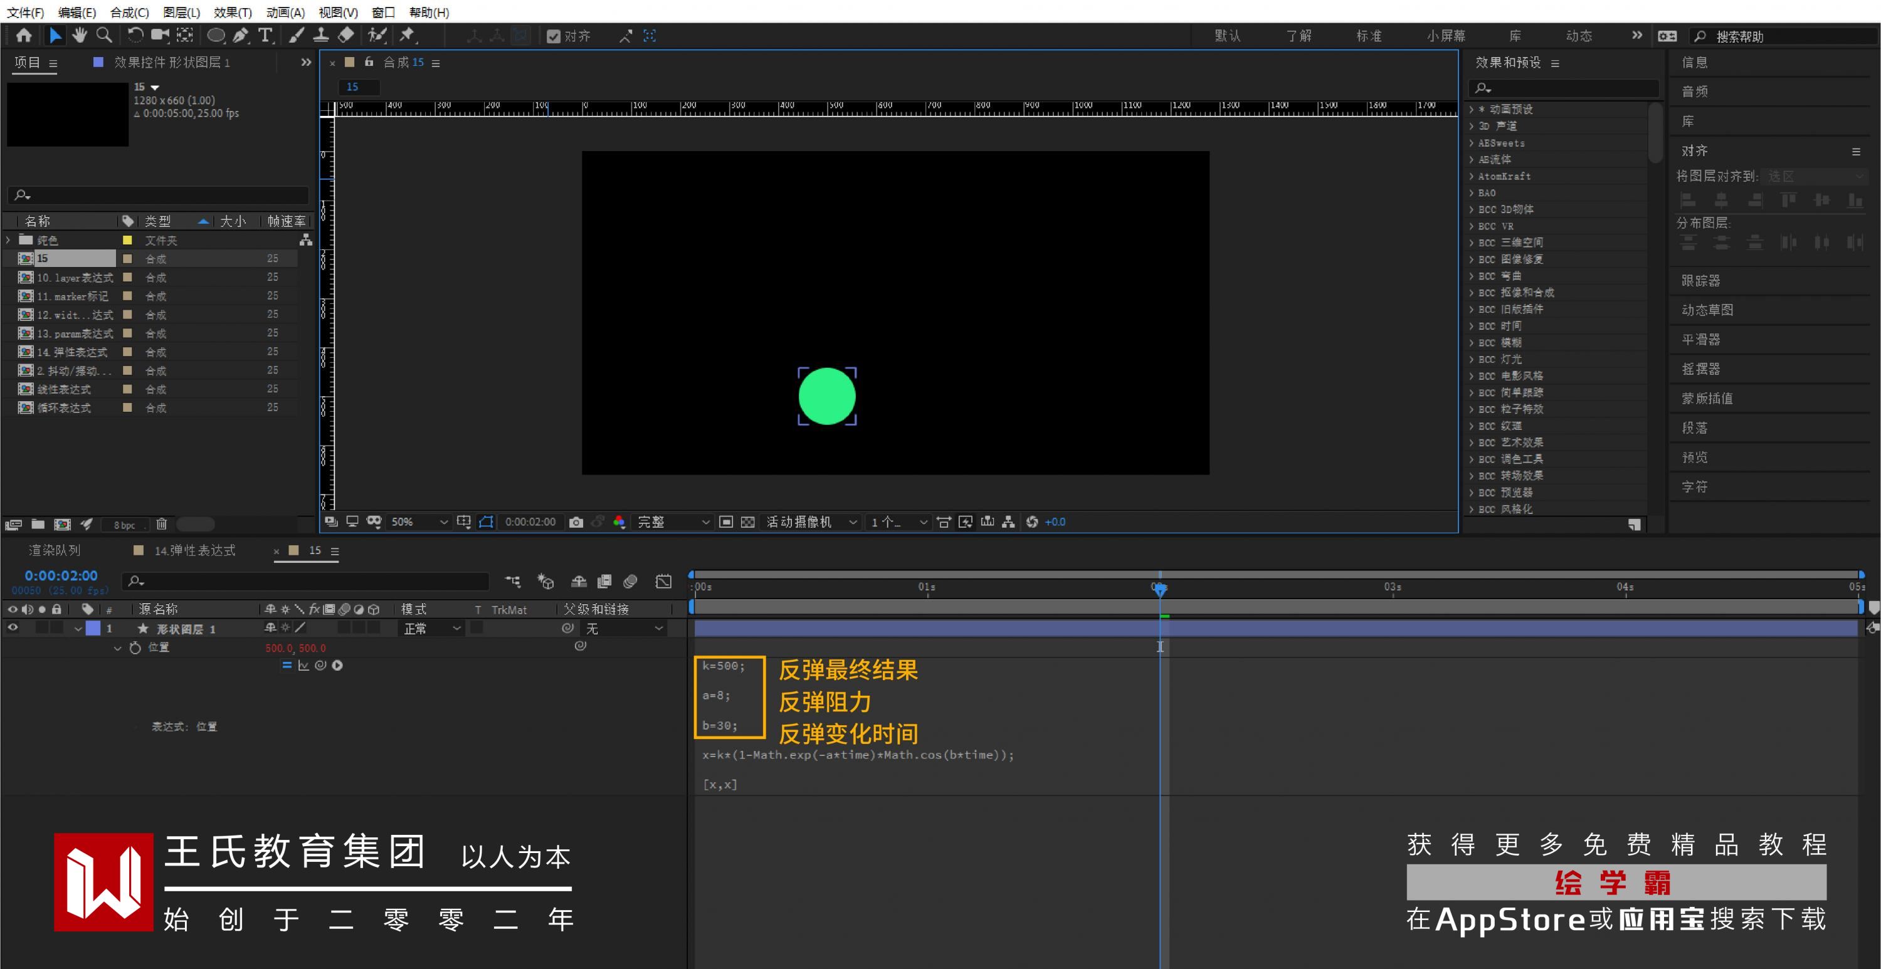
Task: Click the Puppet Pin tool icon
Action: [408, 35]
